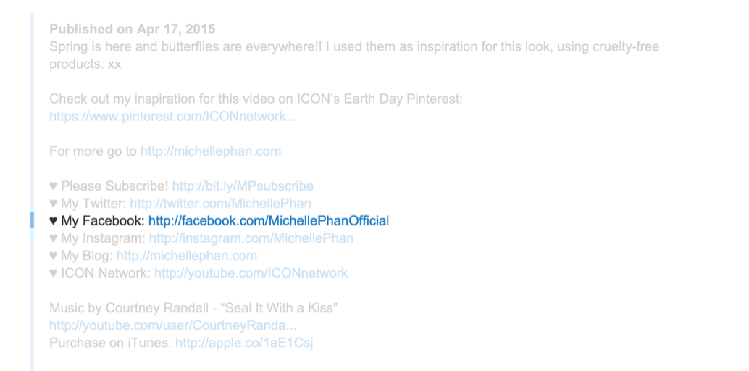Open the My Blog michellephan.com link
Screen dimensions: 749x371
coord(187,256)
